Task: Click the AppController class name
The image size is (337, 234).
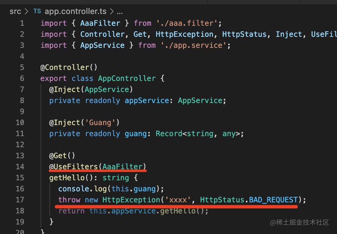Action: point(127,78)
